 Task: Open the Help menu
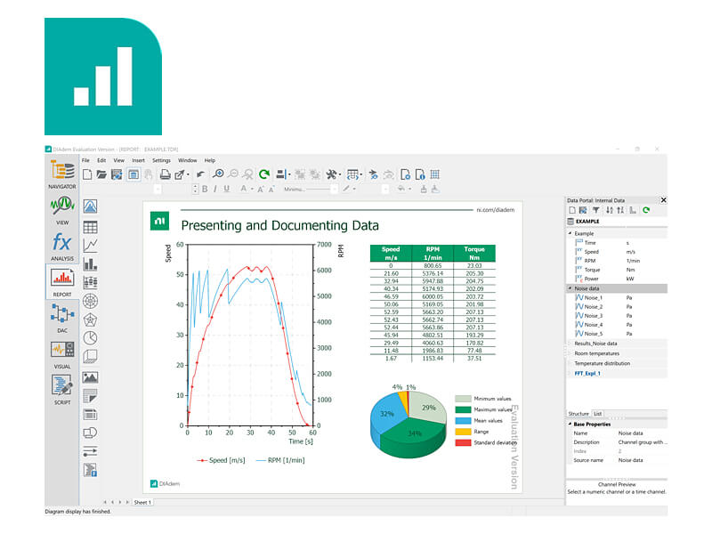click(x=209, y=160)
